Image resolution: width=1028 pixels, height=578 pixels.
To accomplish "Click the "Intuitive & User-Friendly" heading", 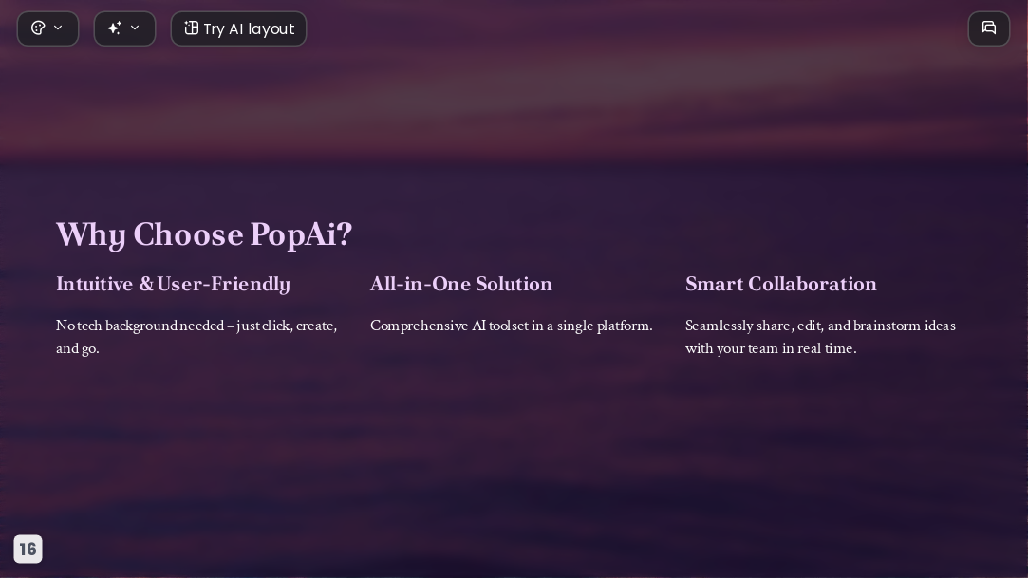I will point(173,285).
